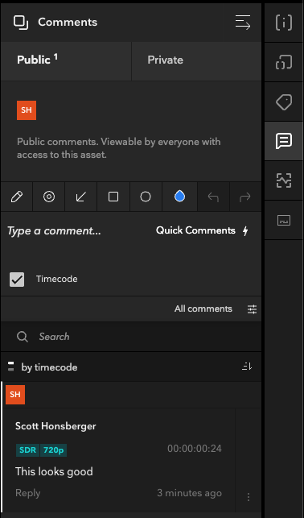Open the info panel in sidebar
This screenshot has height=518, width=304.
click(284, 23)
